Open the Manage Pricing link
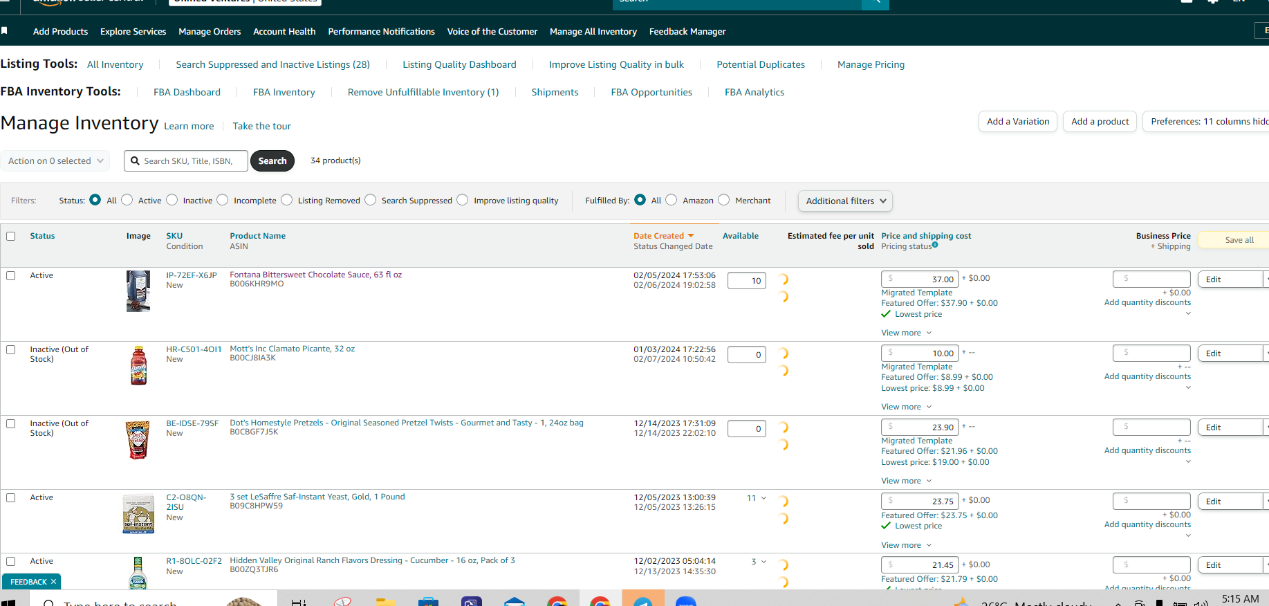 coord(871,64)
